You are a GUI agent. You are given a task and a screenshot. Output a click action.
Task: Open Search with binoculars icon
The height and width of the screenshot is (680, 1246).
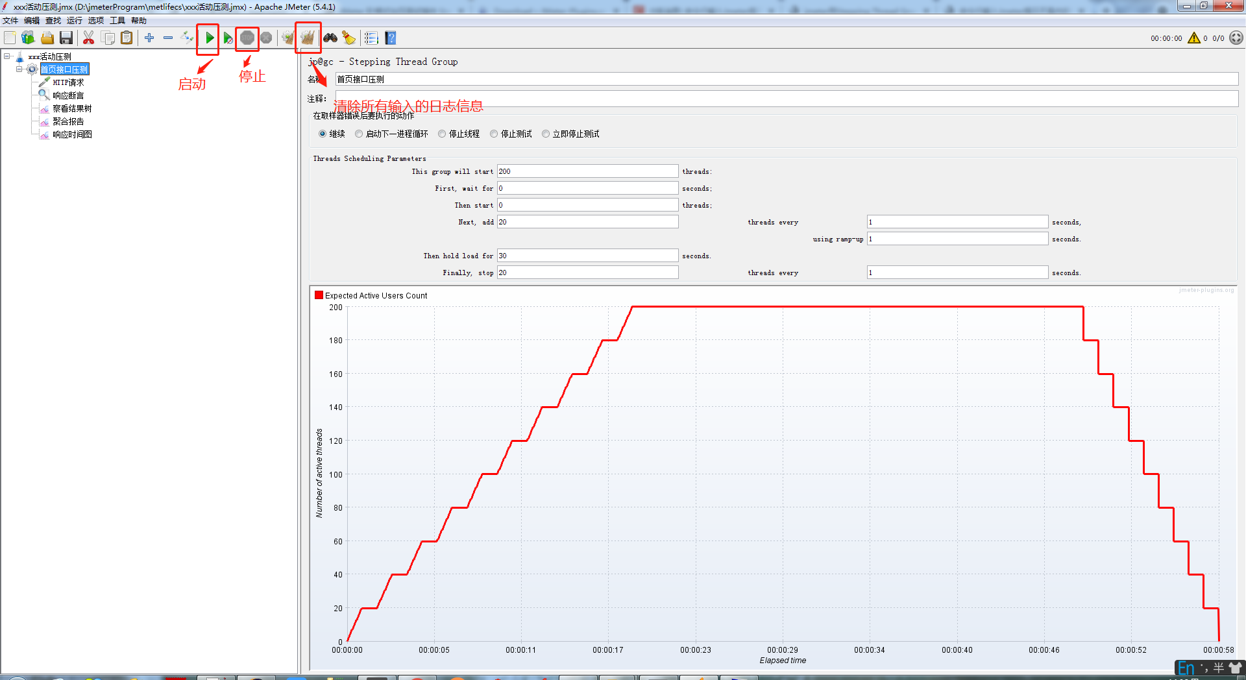click(330, 38)
